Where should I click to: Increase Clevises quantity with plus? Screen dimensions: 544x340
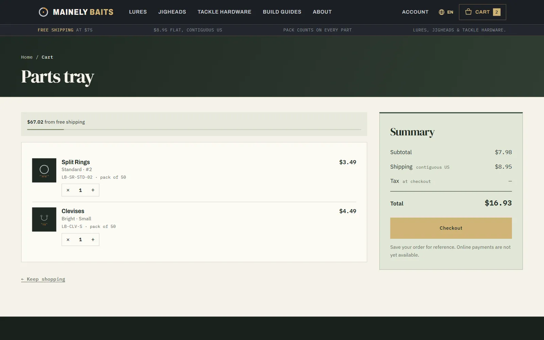click(x=93, y=239)
